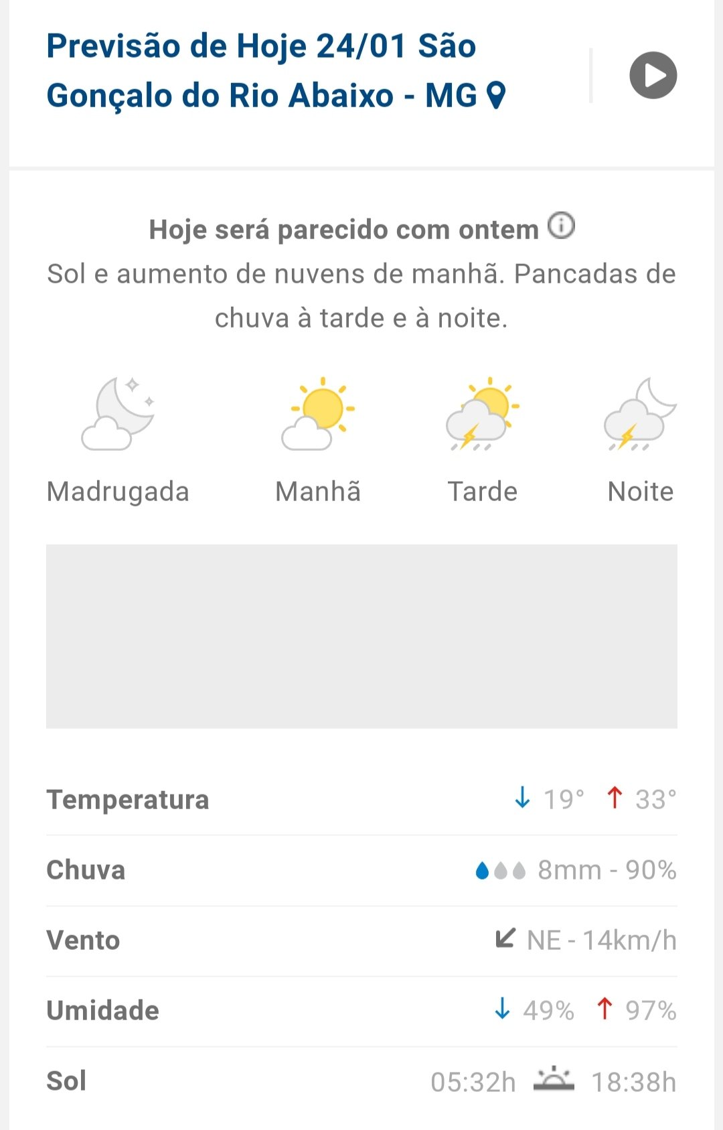Screen dimensions: 723x1130
Task: Tap the sunset time 18:38h
Action: 634,1082
